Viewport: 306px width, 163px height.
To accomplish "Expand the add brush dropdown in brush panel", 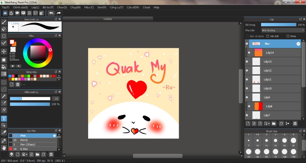I will (27, 154).
